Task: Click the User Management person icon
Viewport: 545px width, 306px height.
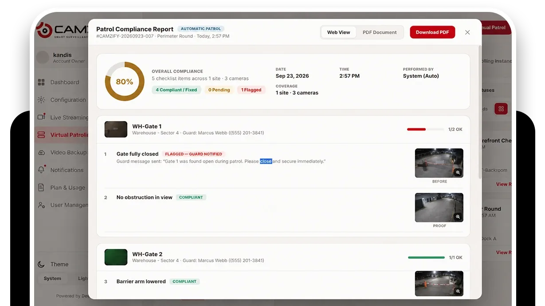Action: pos(41,205)
